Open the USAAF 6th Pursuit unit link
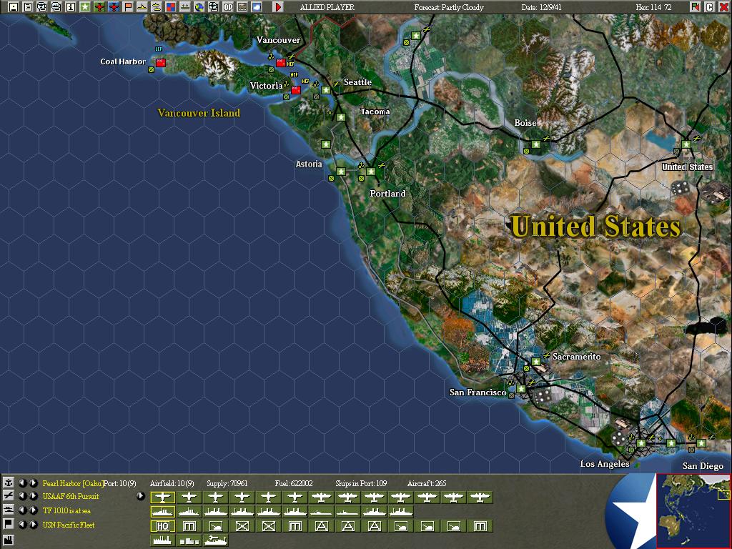 71,496
